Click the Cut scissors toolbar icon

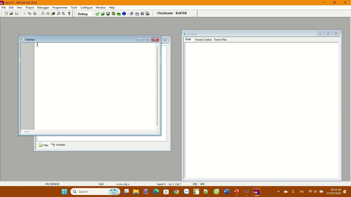pos(24,13)
